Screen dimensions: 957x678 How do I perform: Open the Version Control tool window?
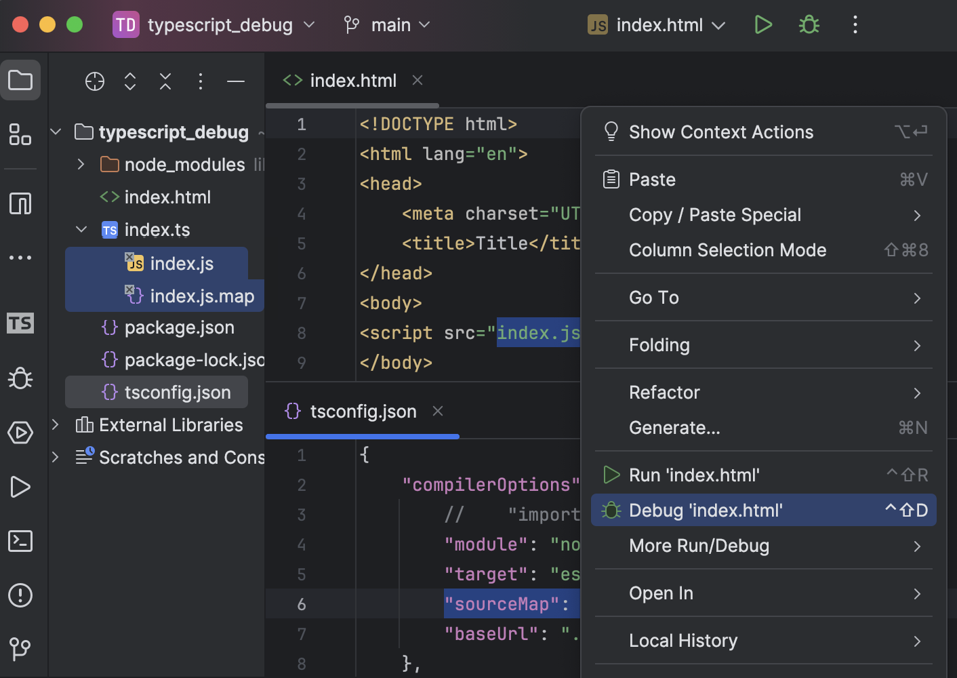pyautogui.click(x=20, y=649)
